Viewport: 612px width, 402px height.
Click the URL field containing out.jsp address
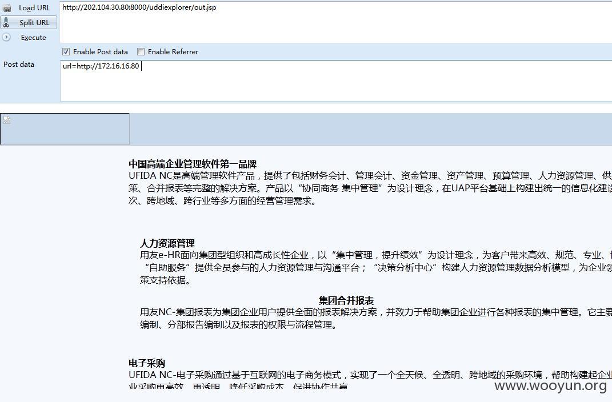pyautogui.click(x=335, y=22)
